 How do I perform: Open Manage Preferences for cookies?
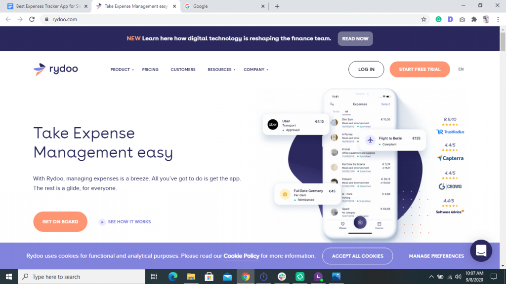pos(436,256)
